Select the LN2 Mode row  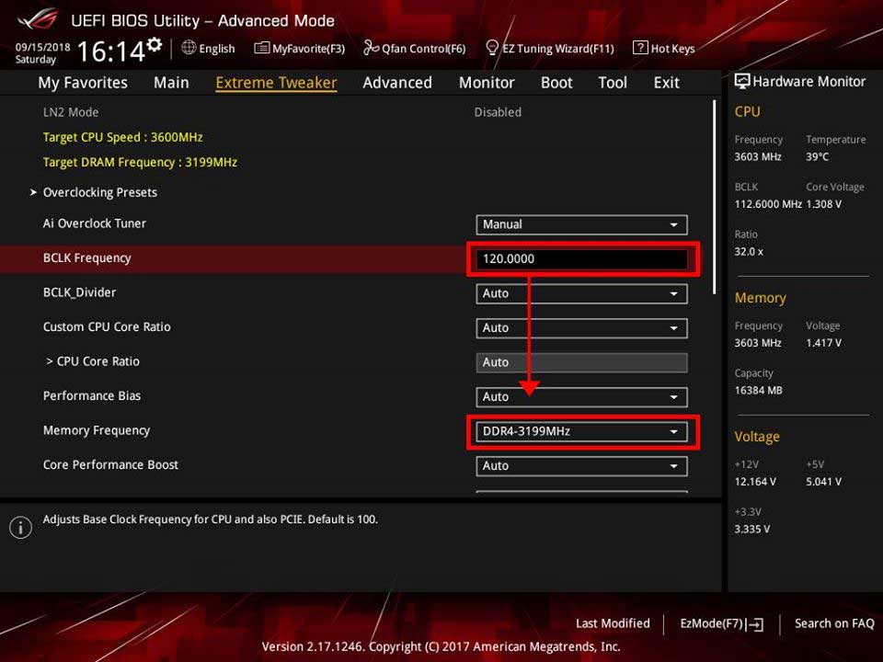click(x=361, y=112)
